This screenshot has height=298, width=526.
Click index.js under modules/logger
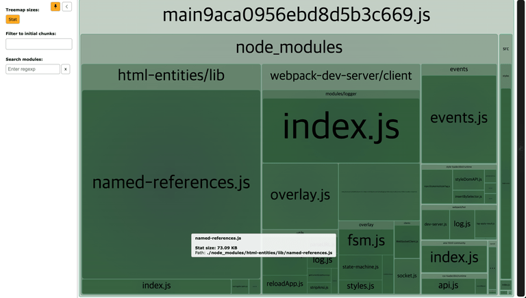click(x=341, y=130)
